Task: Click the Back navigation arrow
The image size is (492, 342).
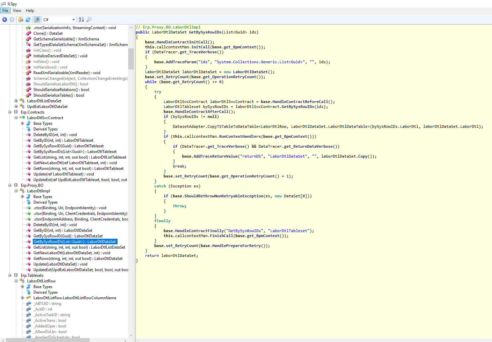Action: pos(5,20)
